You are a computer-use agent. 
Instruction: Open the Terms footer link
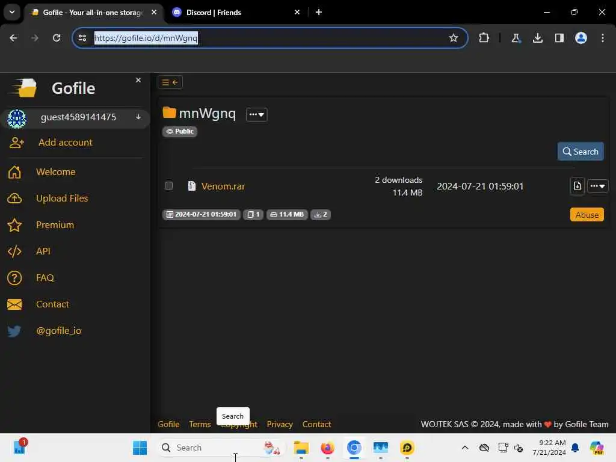click(200, 424)
